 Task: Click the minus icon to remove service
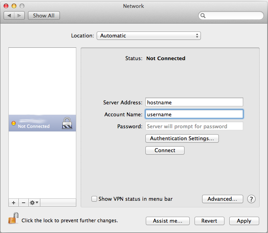pos(24,203)
